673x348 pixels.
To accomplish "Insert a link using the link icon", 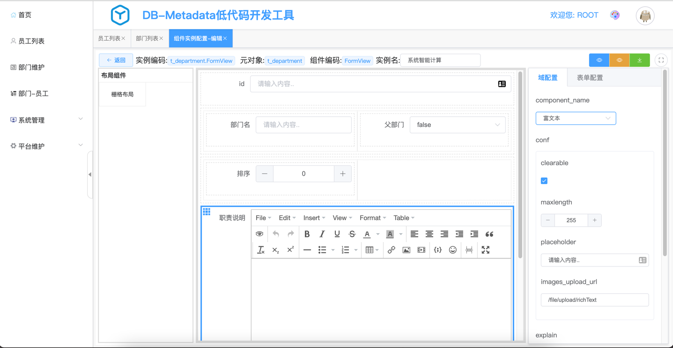I will [x=391, y=250].
